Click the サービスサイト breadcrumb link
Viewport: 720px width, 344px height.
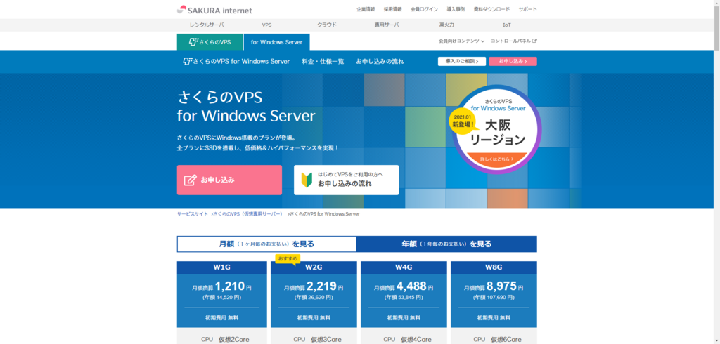pyautogui.click(x=192, y=213)
